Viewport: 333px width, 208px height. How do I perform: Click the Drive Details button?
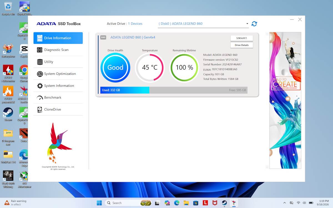241,45
